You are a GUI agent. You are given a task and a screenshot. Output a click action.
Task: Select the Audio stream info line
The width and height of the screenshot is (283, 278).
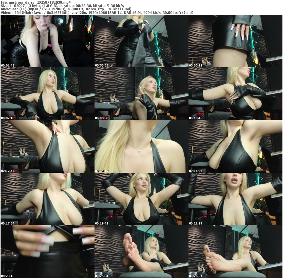(x=66, y=9)
